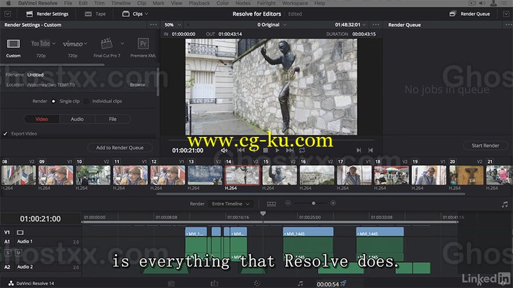Choose the Vimeo 720p preset
Viewport: 513px width, 288px height.
pos(72,44)
